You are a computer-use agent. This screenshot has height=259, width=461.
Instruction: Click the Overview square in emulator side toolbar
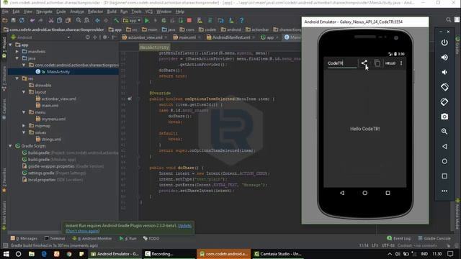pyautogui.click(x=444, y=176)
